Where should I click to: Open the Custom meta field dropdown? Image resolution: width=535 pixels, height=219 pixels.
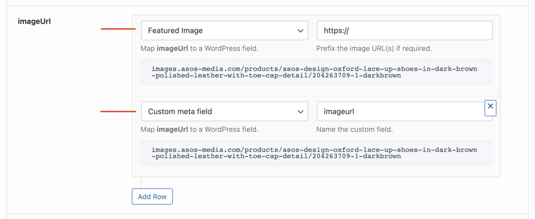click(x=224, y=111)
